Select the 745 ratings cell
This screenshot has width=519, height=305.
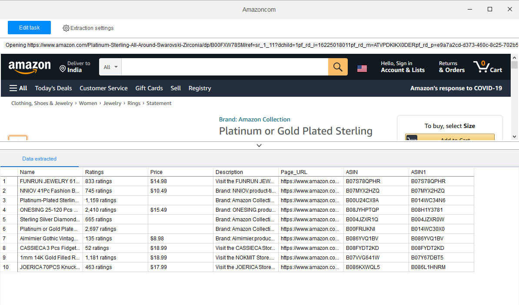coord(115,190)
